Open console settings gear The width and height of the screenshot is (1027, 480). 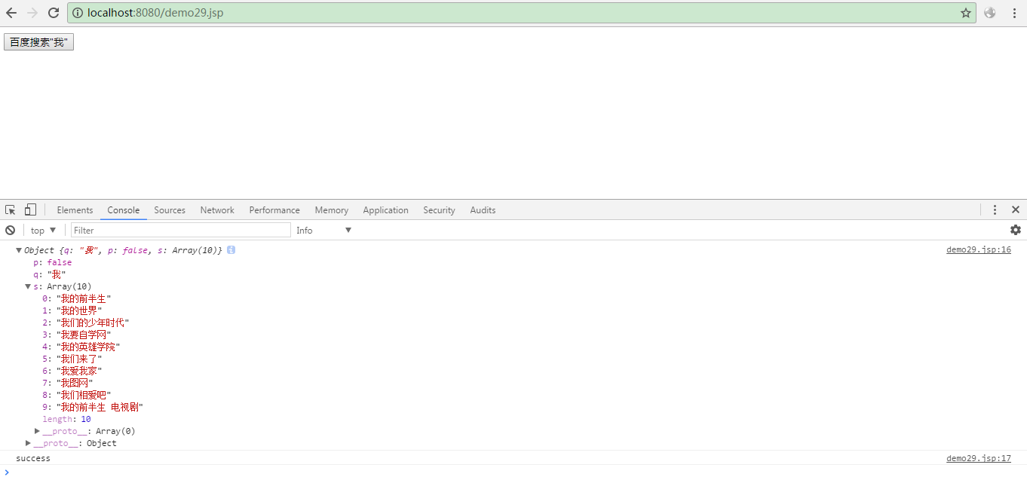pos(1015,230)
